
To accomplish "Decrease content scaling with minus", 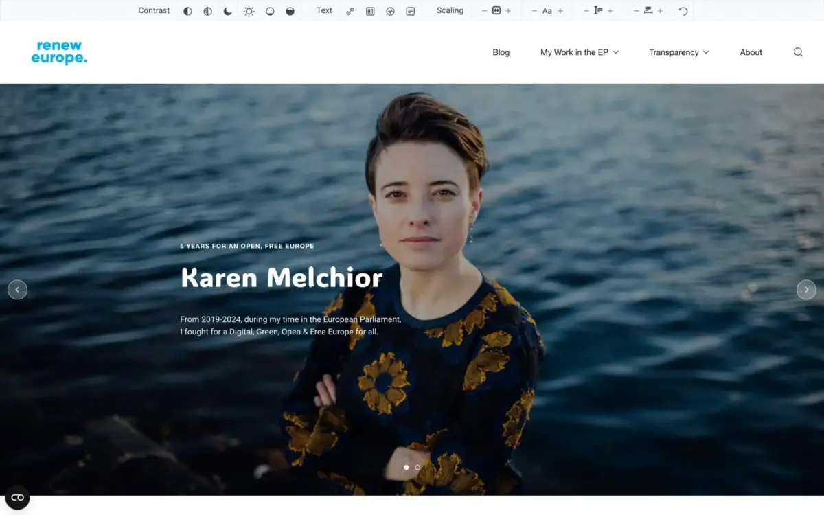I will click(484, 11).
